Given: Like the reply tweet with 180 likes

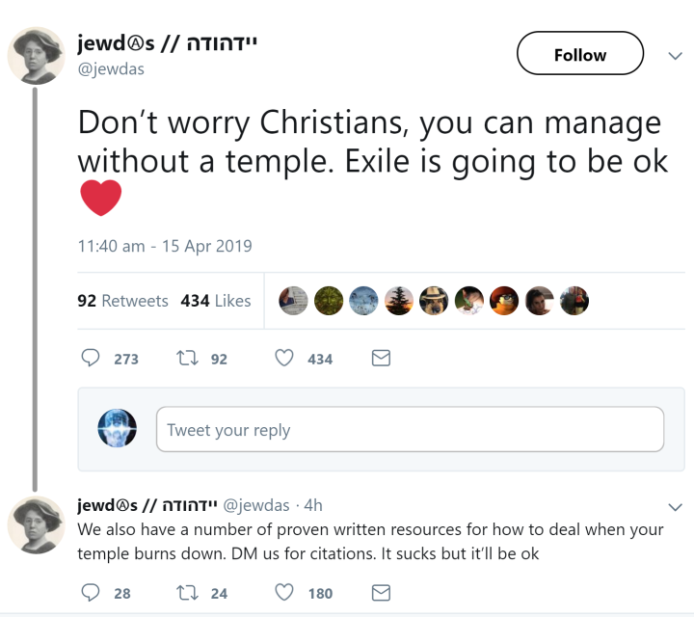Looking at the screenshot, I should 284,592.
